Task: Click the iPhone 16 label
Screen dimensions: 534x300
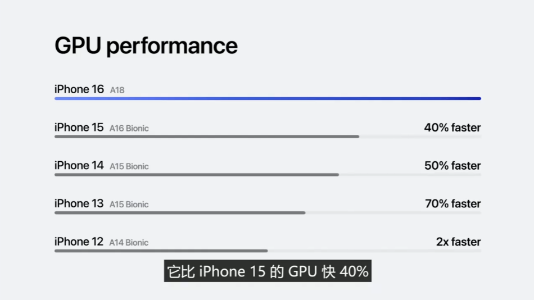Action: [79, 89]
